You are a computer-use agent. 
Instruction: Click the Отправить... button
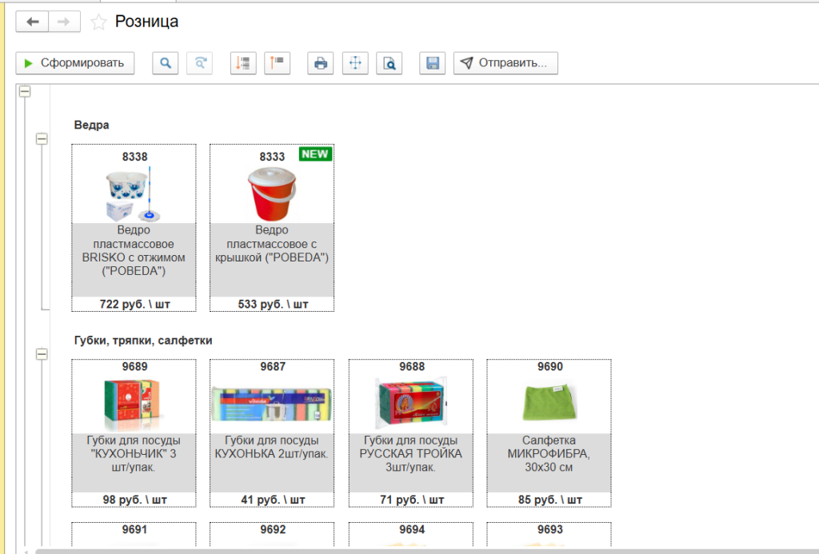coord(505,63)
